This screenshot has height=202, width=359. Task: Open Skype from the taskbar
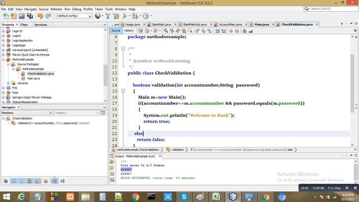tap(184, 197)
